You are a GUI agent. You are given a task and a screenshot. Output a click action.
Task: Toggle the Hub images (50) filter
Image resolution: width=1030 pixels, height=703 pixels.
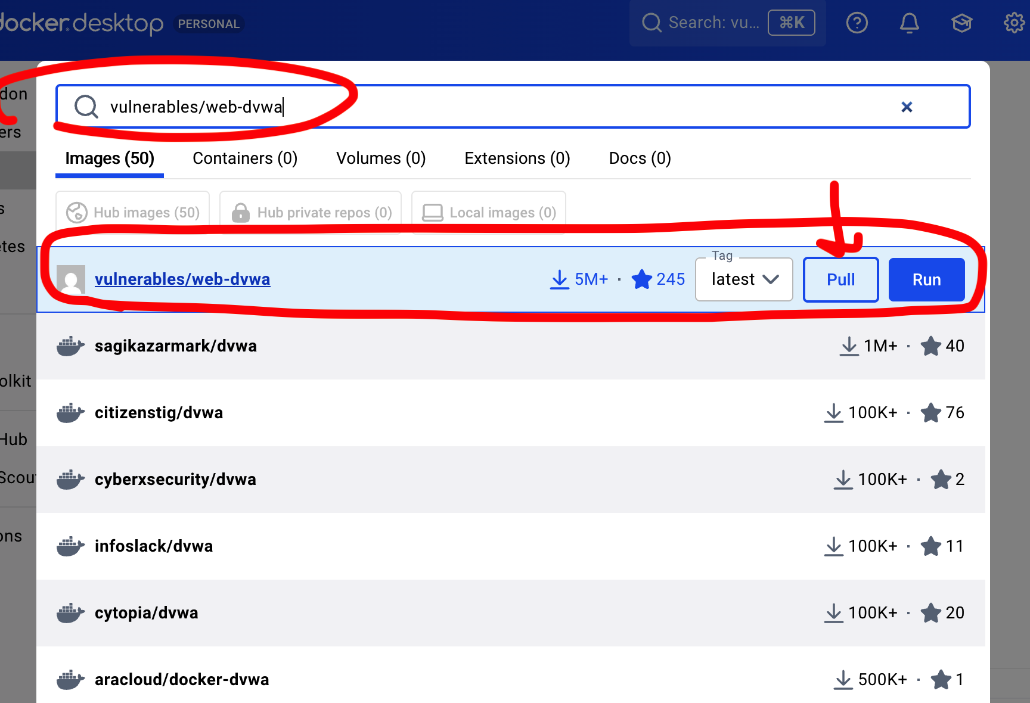[132, 213]
